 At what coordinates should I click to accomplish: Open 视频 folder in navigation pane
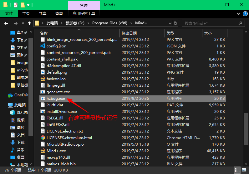18,120
